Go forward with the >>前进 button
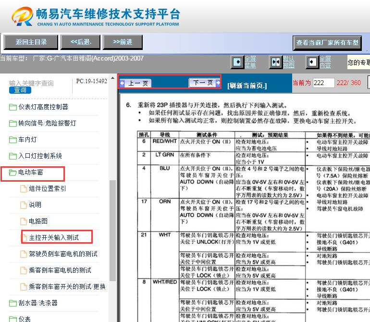370x322 pixels. pyautogui.click(x=123, y=42)
